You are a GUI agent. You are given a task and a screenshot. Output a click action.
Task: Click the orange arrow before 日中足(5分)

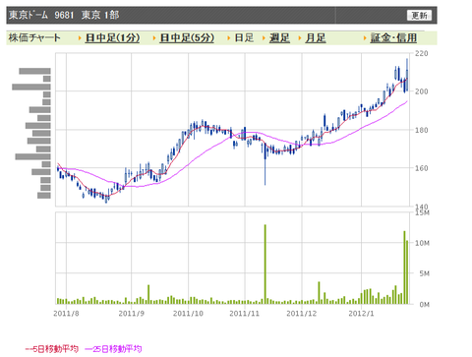click(154, 38)
